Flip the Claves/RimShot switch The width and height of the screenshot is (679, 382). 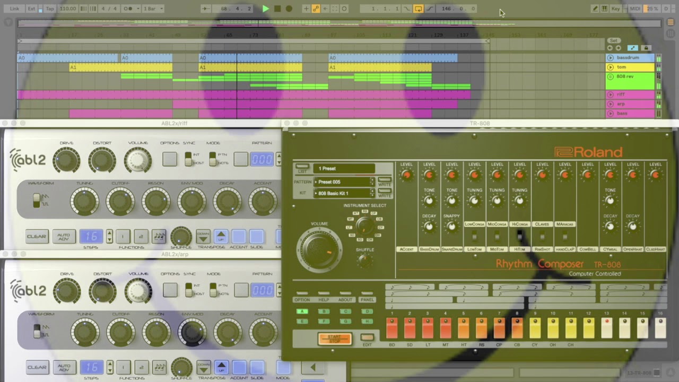(x=542, y=237)
